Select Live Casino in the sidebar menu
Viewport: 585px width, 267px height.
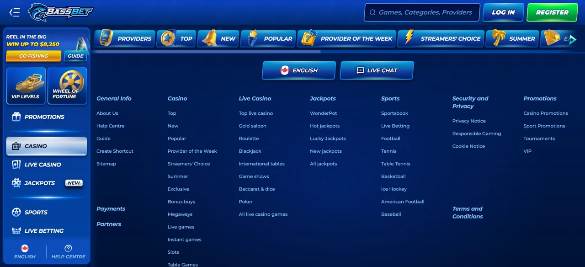(x=47, y=165)
